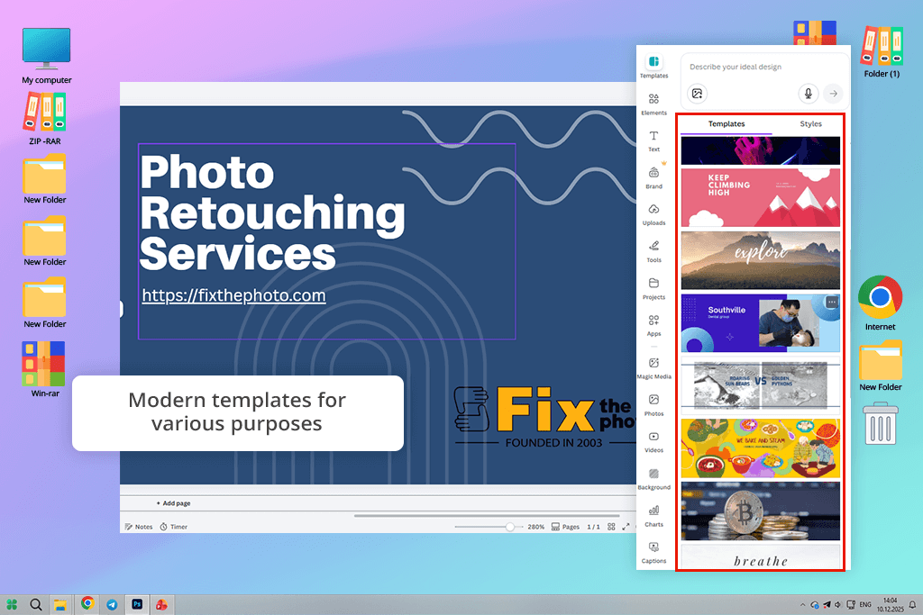Open the Internet Chrome desktop icon
The height and width of the screenshot is (615, 923).
click(x=880, y=303)
